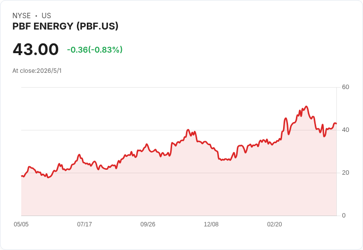Click the 0 y-axis label

(344, 216)
